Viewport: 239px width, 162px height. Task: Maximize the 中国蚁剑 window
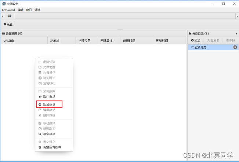coord(224,4)
